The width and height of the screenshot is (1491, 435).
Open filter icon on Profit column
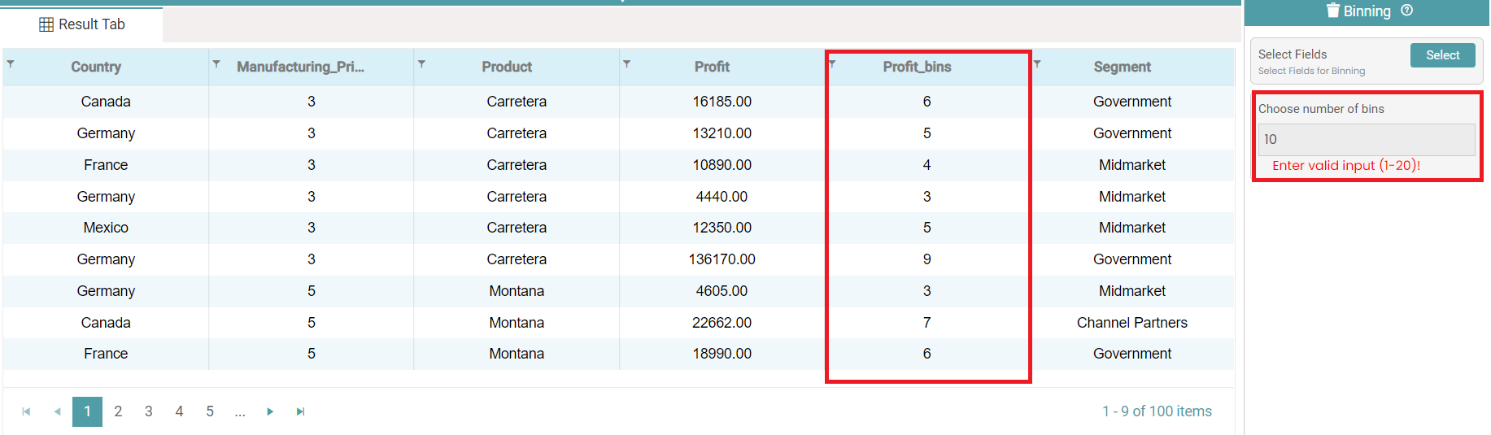pos(626,63)
